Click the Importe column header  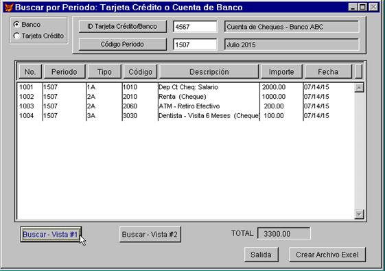pos(281,71)
